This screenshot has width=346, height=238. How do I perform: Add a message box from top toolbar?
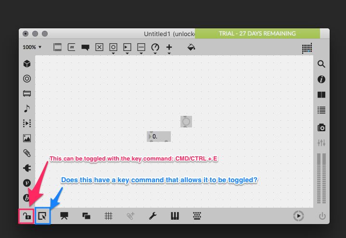point(72,47)
